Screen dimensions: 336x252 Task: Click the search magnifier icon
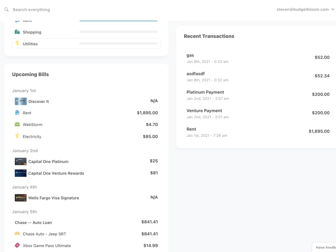tap(6, 9)
